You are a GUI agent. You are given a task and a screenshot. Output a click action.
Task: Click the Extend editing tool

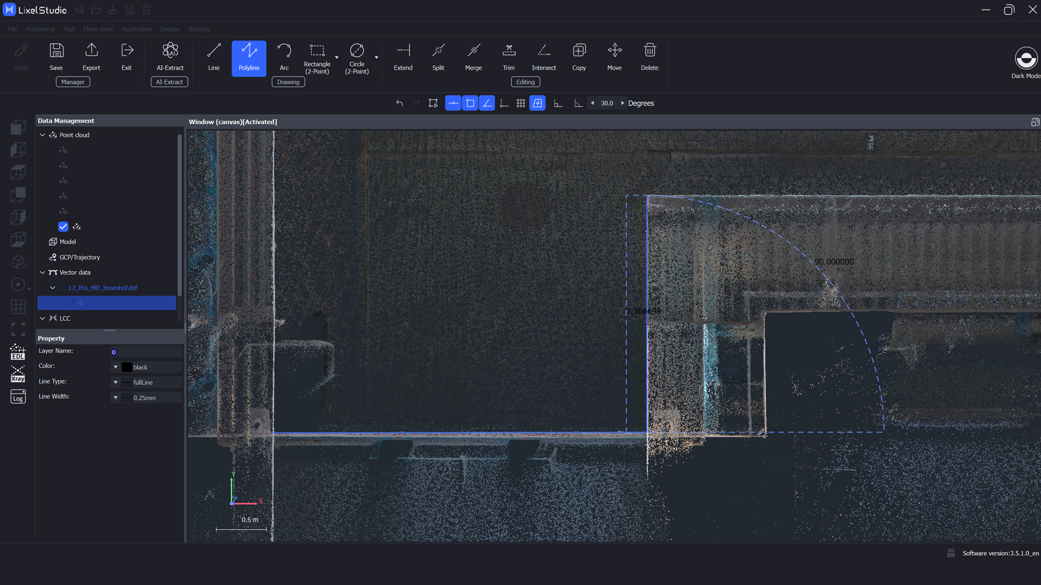click(x=403, y=57)
